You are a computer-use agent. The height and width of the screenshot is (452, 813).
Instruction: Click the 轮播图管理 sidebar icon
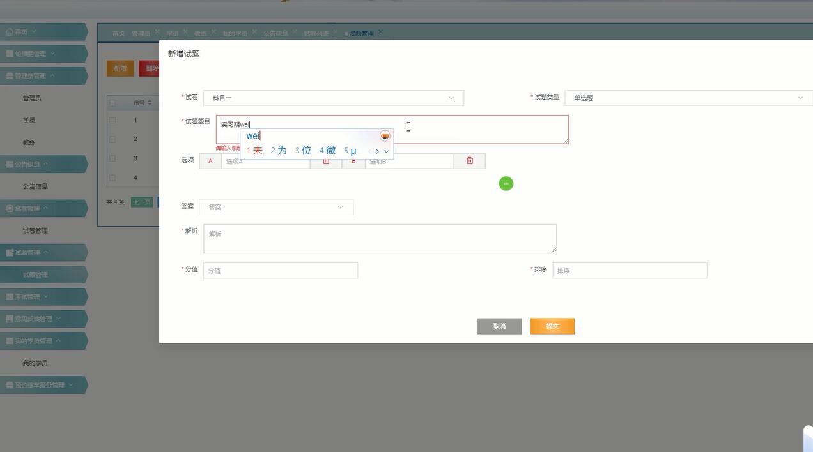click(x=10, y=54)
